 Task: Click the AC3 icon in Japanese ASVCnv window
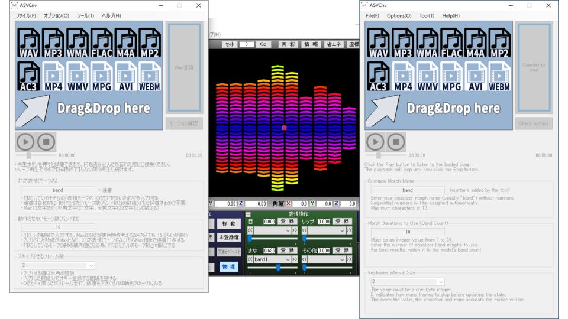pyautogui.click(x=28, y=76)
